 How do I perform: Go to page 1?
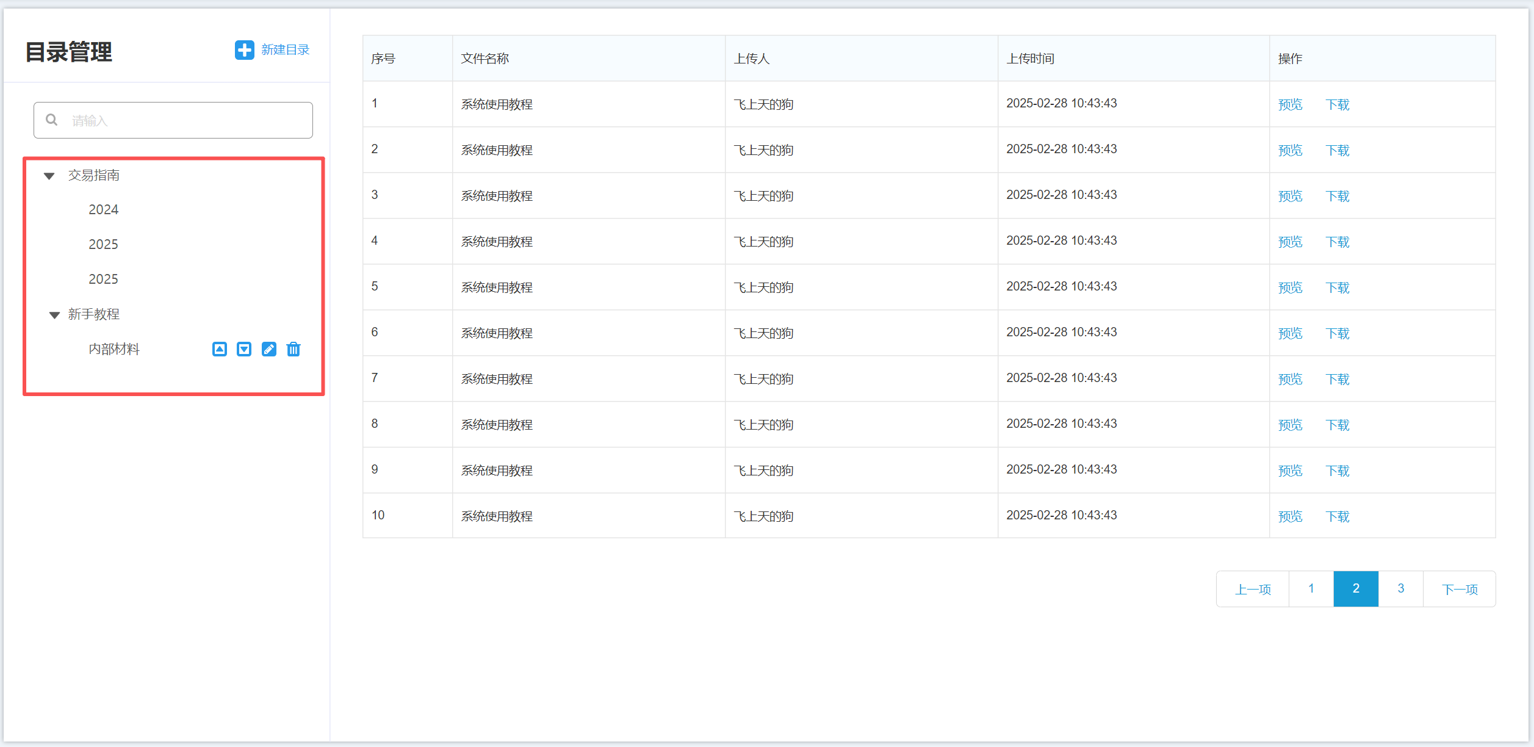coord(1311,589)
